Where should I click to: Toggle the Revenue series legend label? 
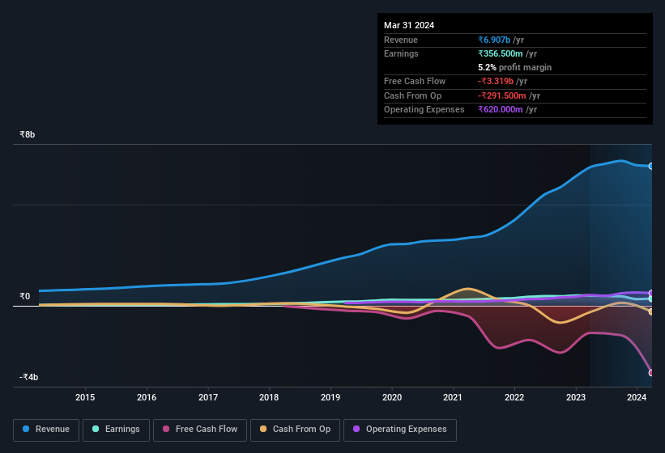[53, 430]
